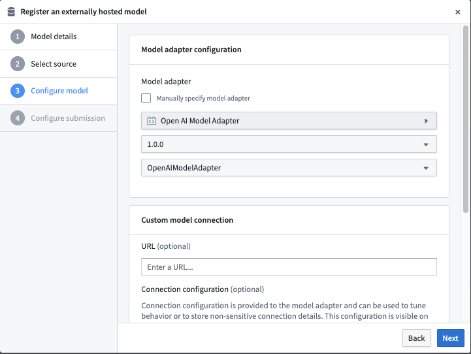The image size is (471, 354).
Task: Click the Manually specify model adapter label
Action: coord(203,98)
